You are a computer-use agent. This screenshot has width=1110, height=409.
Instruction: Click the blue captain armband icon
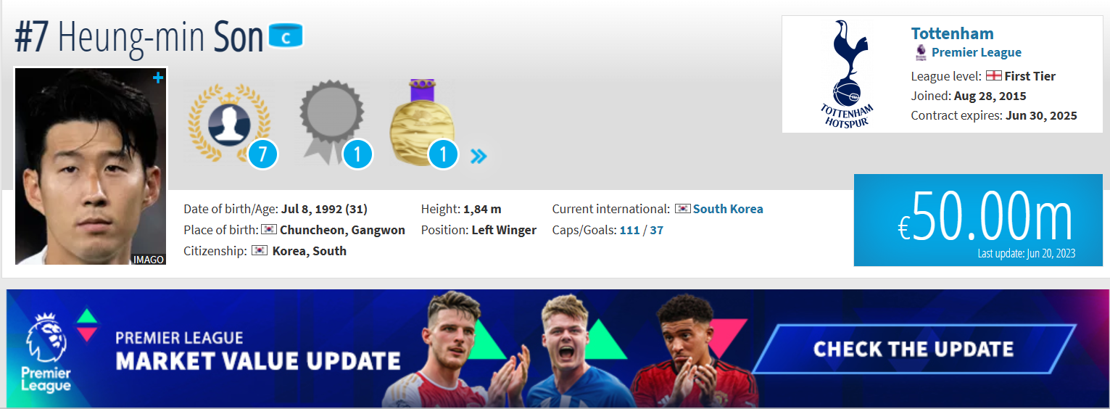286,36
